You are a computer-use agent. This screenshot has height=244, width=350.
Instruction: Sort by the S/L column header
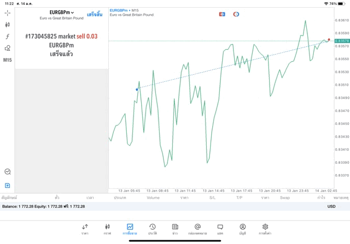click(x=212, y=198)
